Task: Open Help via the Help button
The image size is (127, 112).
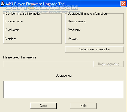Action: [83, 106]
